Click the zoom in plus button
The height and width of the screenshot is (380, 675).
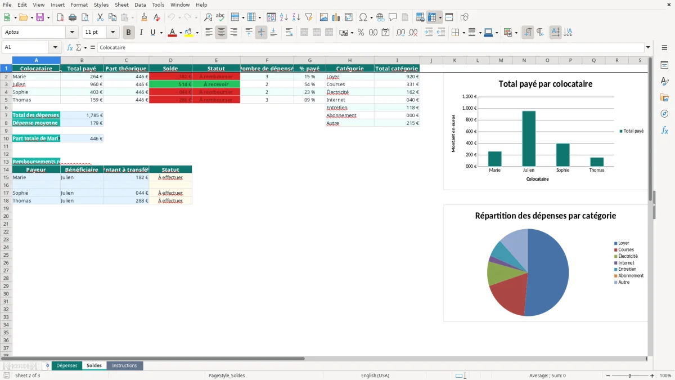[652, 375]
